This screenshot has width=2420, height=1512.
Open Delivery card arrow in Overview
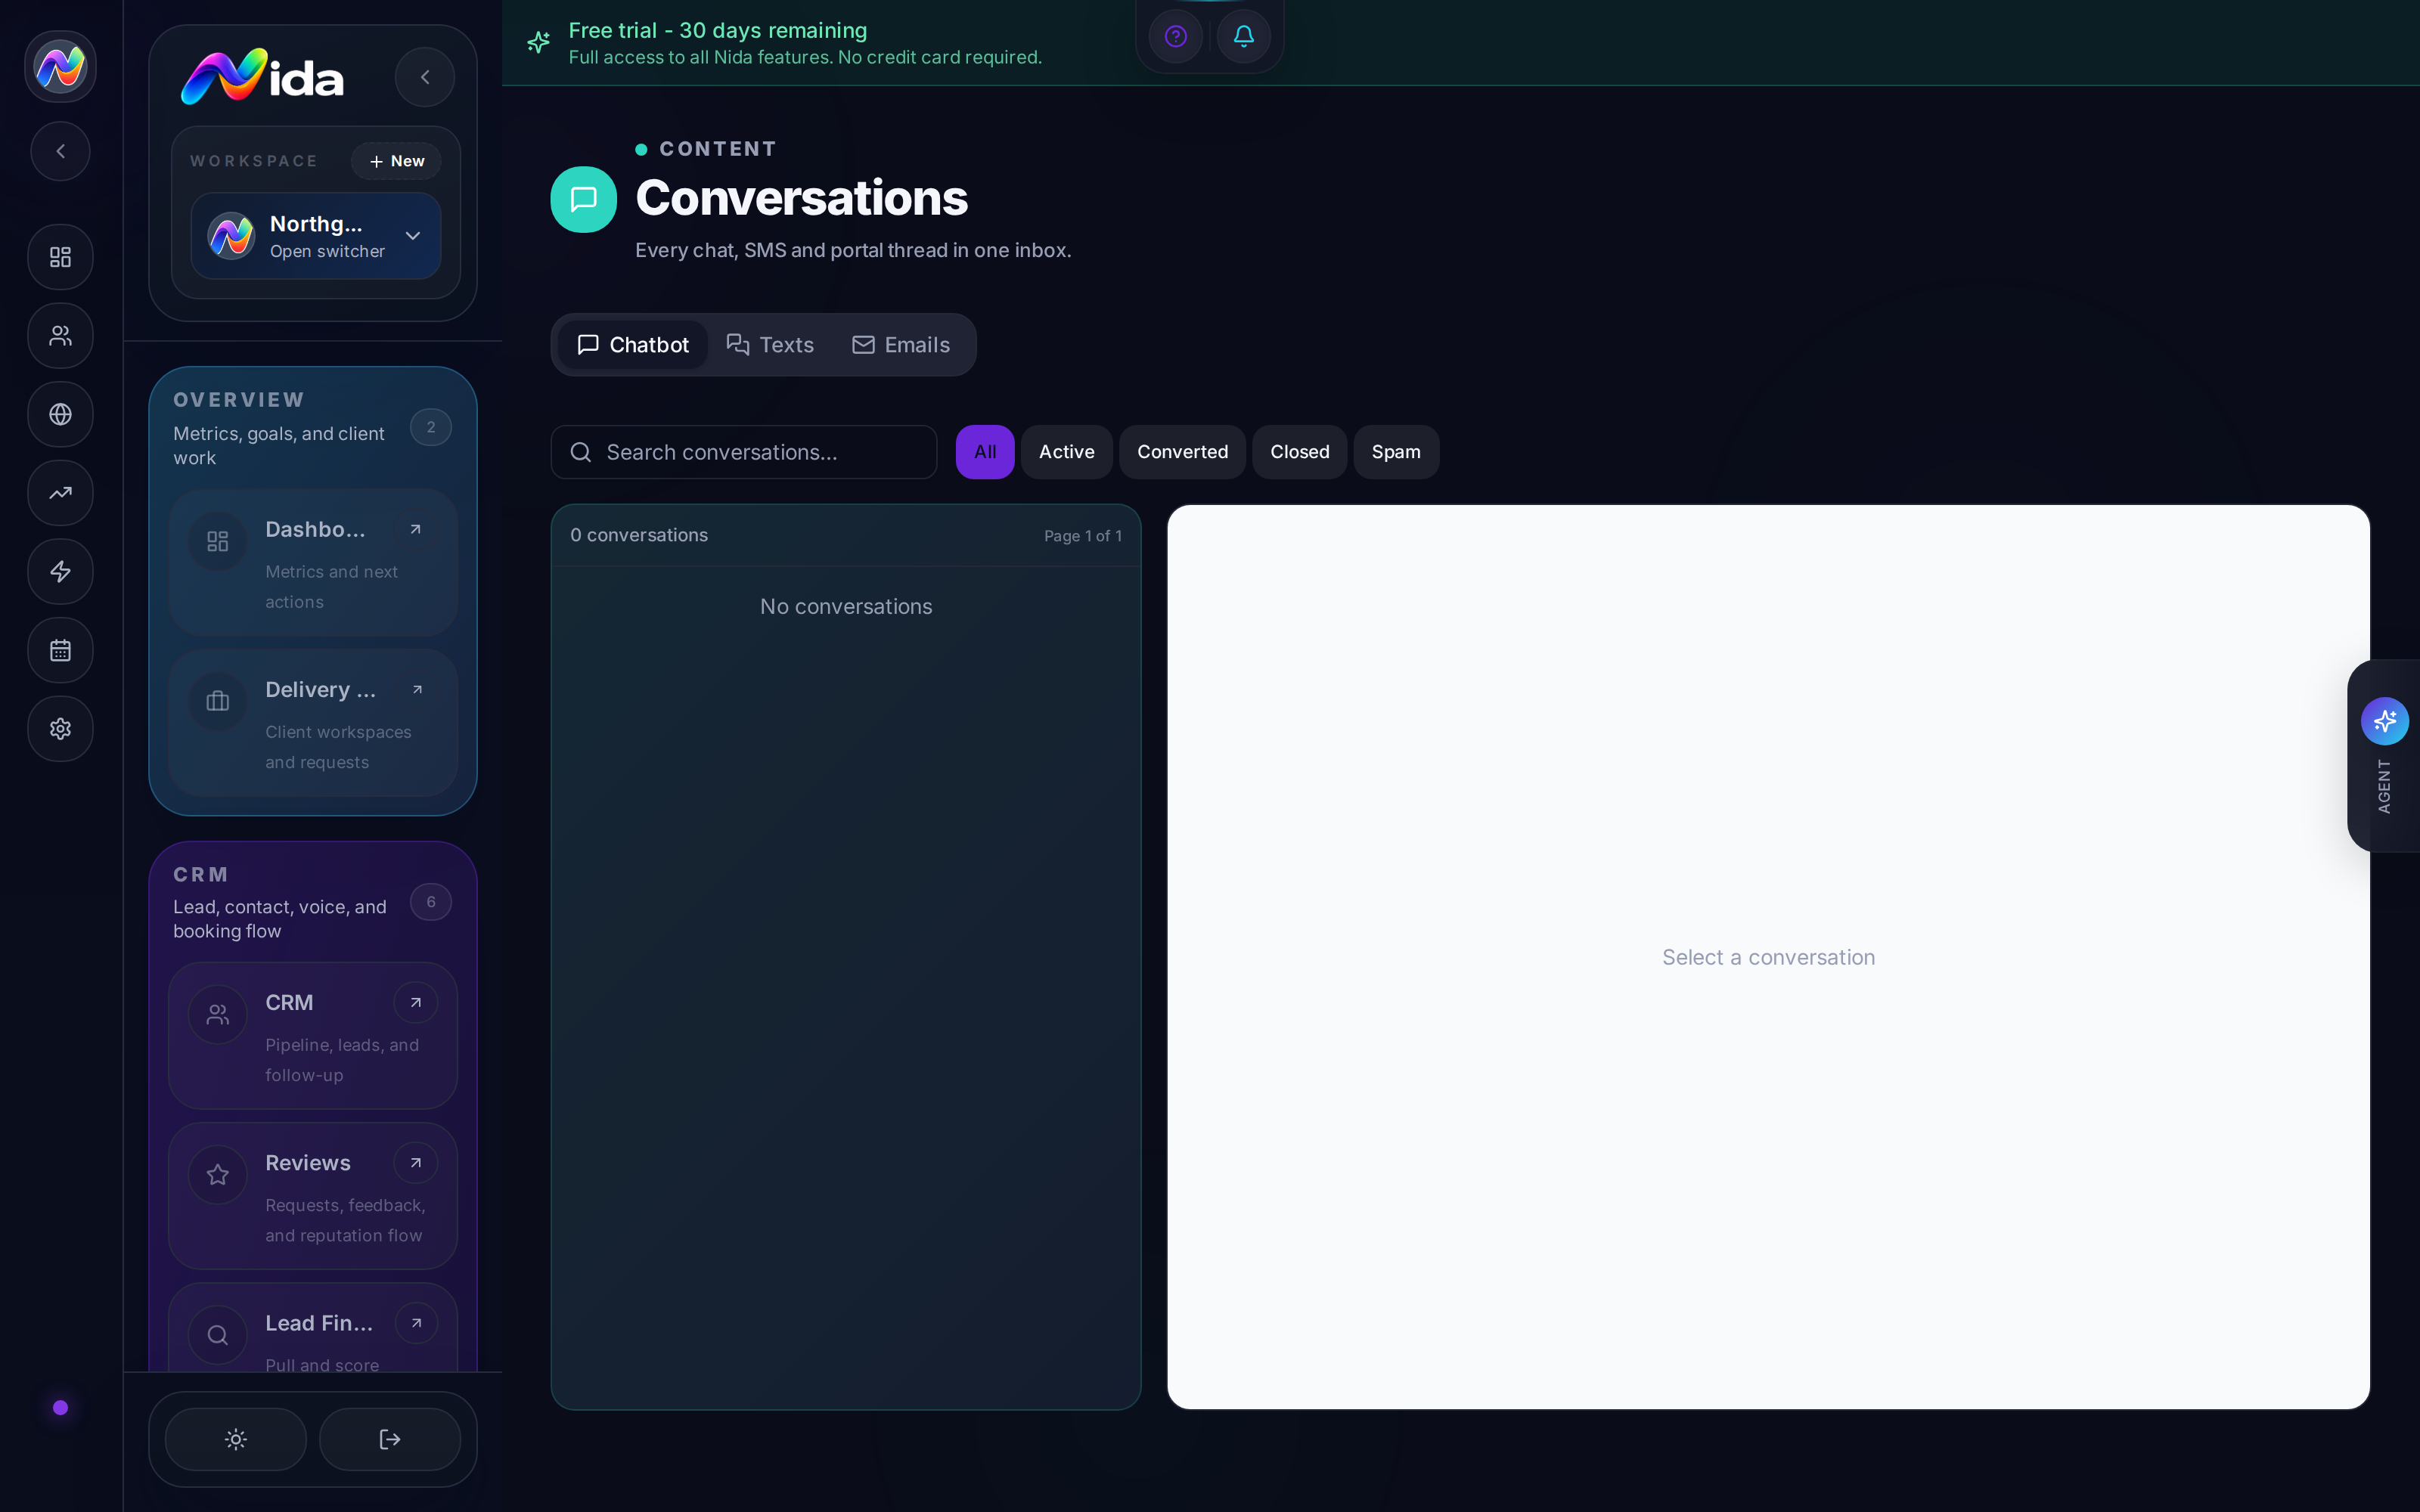coord(417,690)
